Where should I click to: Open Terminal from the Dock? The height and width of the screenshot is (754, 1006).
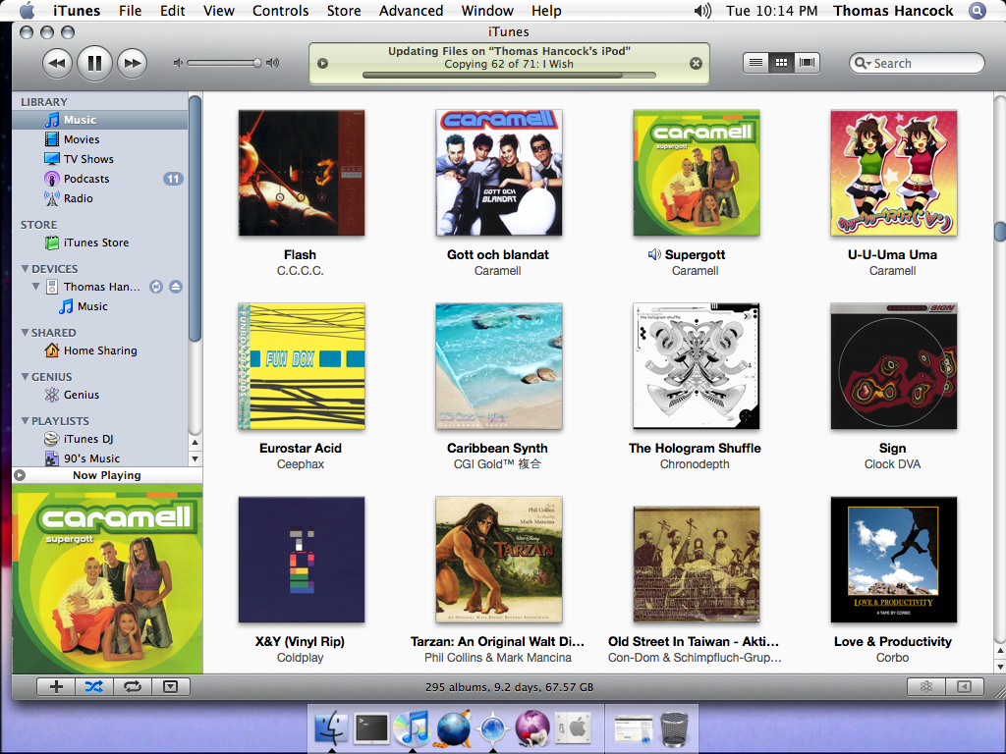click(371, 728)
